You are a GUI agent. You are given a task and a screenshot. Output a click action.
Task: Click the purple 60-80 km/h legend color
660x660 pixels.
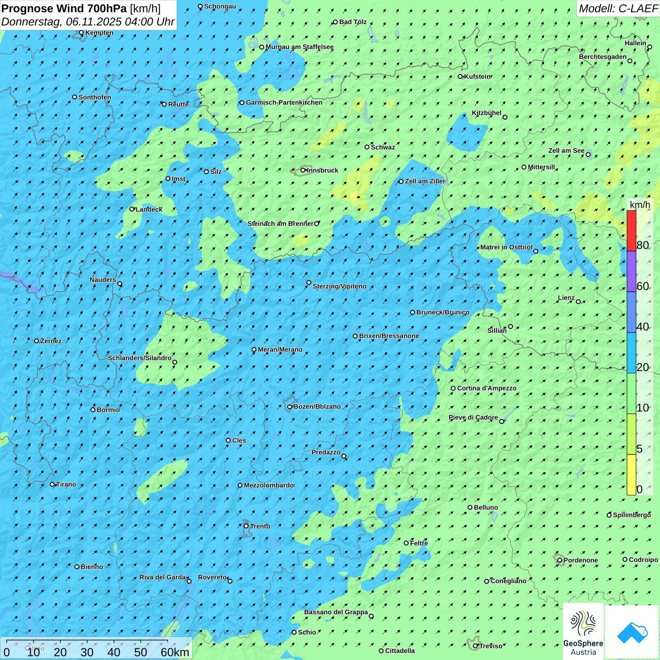[x=631, y=271]
